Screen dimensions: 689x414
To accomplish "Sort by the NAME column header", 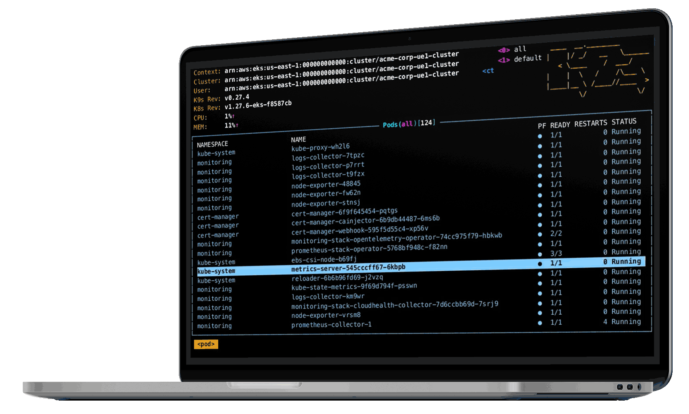I will click(298, 140).
